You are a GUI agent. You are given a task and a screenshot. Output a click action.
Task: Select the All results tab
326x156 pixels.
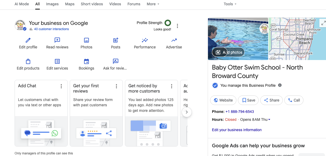(x=37, y=4)
